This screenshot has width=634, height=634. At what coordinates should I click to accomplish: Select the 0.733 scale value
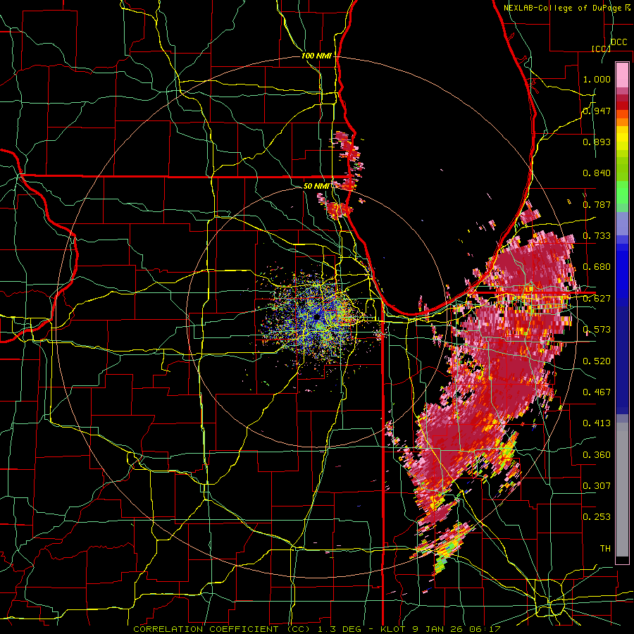coord(597,236)
